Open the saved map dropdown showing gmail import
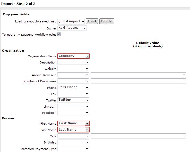 [x=71, y=21]
